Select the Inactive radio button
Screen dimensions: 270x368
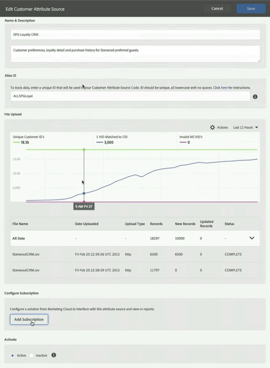click(31, 356)
